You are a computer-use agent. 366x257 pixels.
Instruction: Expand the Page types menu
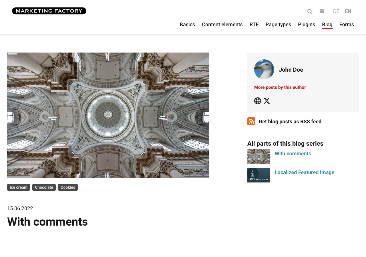[278, 25]
